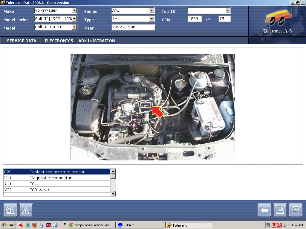The image size is (306, 229).
Task: Open the ADMINISTRATION tab
Action: coord(97,41)
